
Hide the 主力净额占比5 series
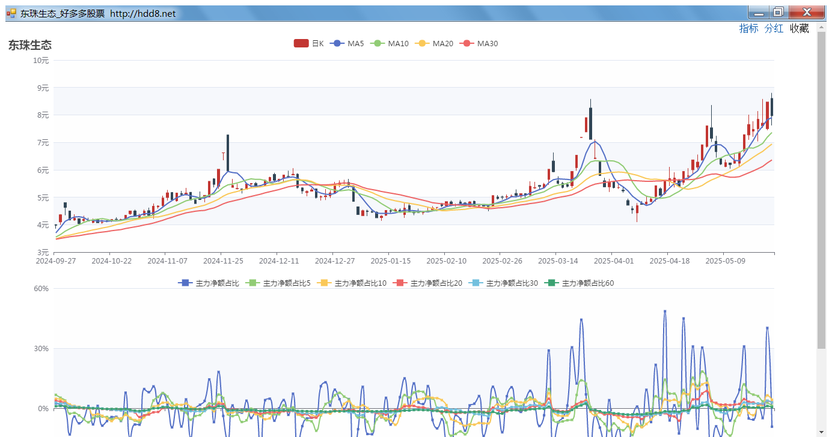(277, 283)
